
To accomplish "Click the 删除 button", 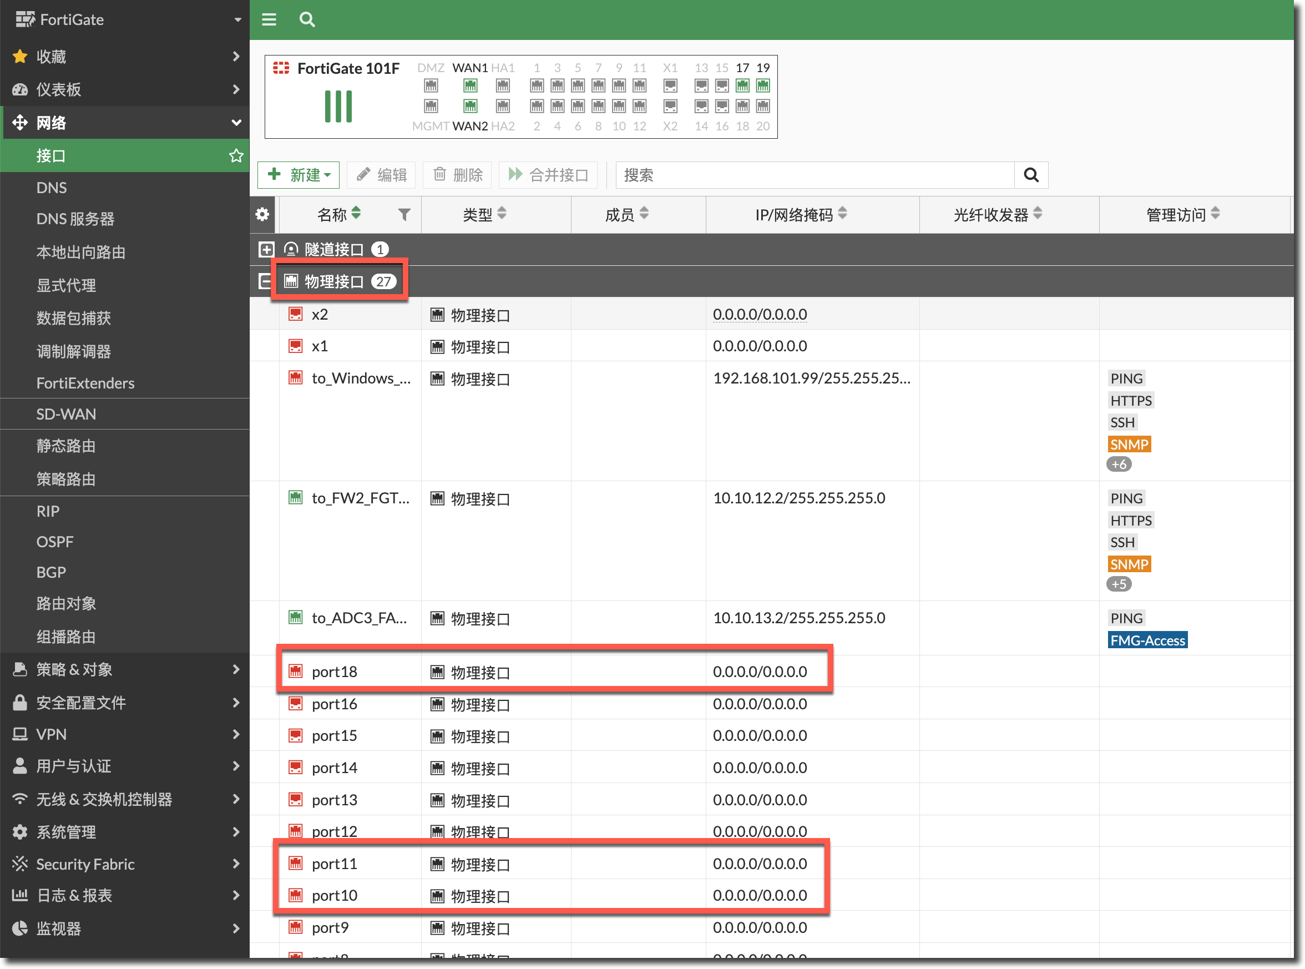I will [458, 175].
